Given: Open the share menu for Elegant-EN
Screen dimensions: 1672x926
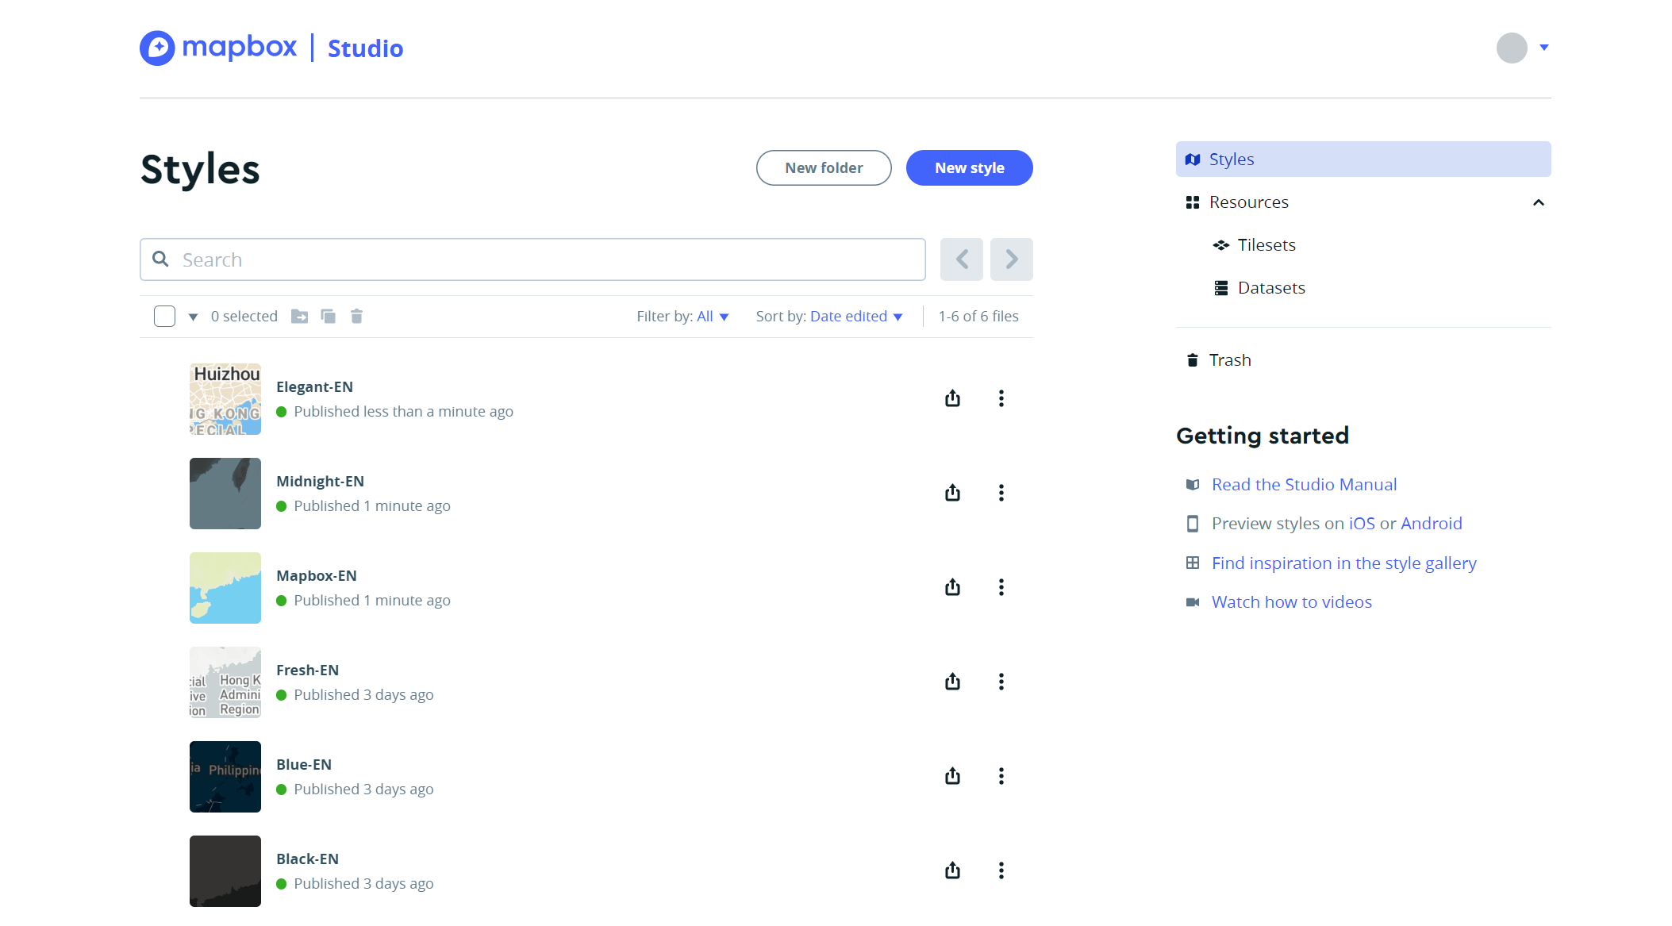Looking at the screenshot, I should 952,398.
